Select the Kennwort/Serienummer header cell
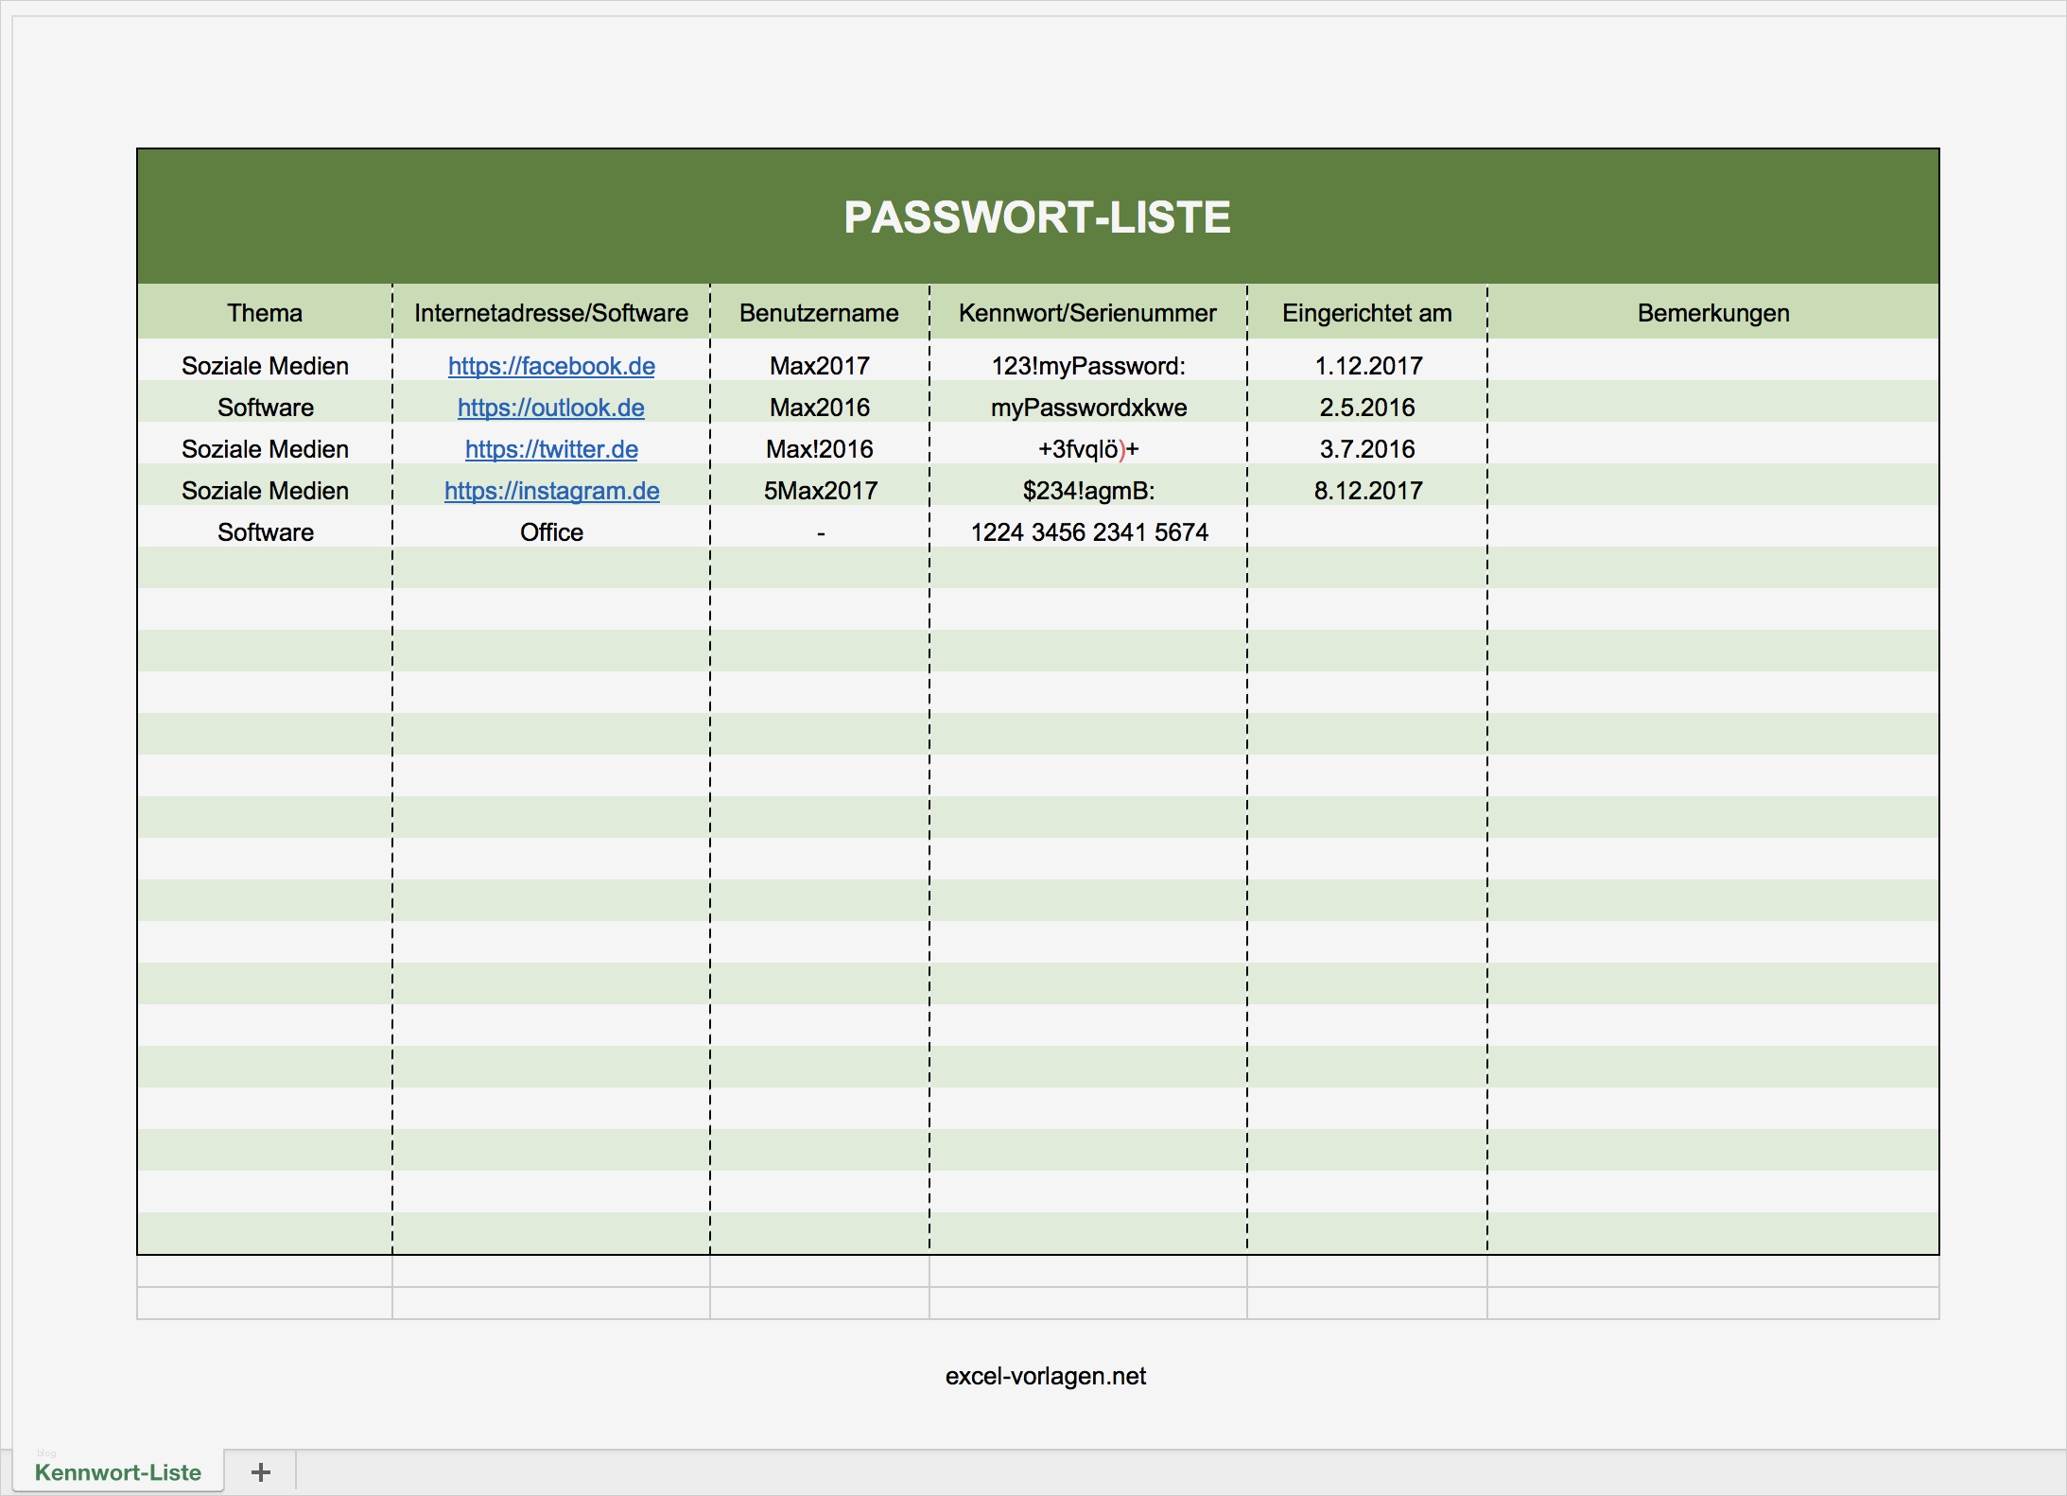This screenshot has height=1496, width=2067. (1088, 313)
